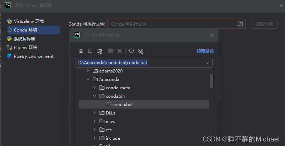Select the envs folder
The width and height of the screenshot is (285, 146).
coord(107,121)
